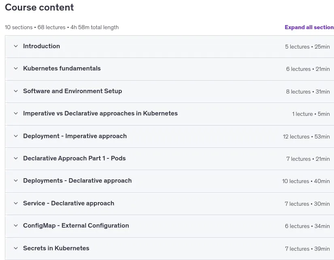Click the Course content heading

pos(39,7)
